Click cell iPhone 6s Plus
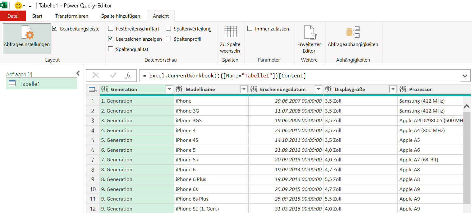The height and width of the screenshot is (213, 472). click(211, 199)
